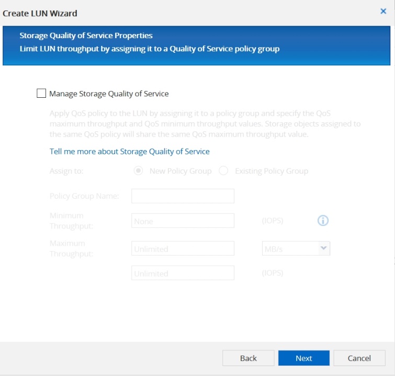Click the Assign to label
The height and width of the screenshot is (376, 395).
pos(66,171)
